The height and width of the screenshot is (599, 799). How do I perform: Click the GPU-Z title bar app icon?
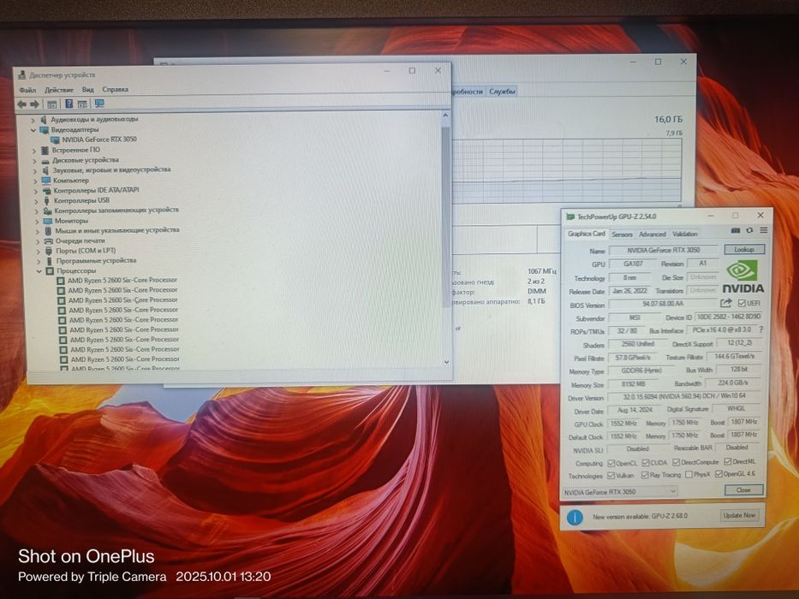(570, 217)
